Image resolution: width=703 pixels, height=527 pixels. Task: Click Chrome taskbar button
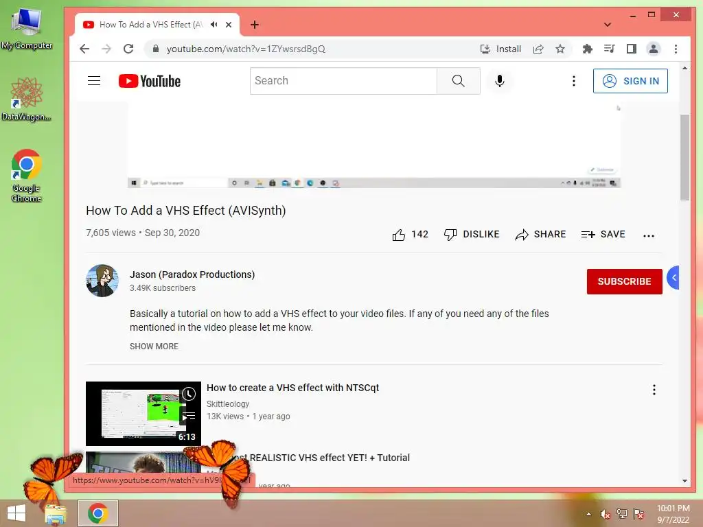tap(98, 513)
